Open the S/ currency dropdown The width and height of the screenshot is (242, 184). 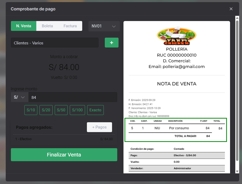tap(19, 97)
